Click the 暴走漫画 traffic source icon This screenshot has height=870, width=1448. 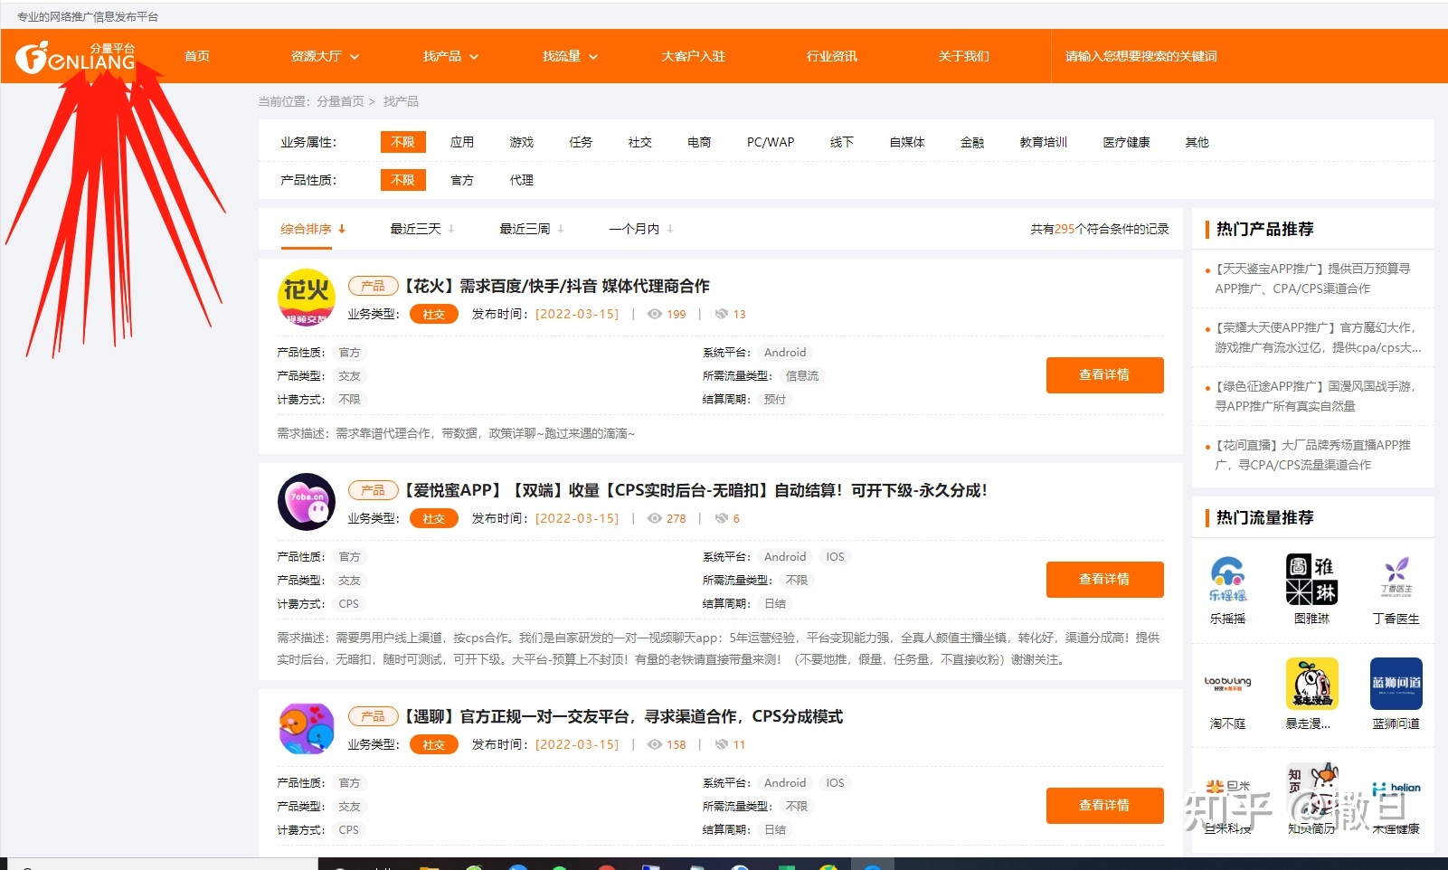point(1311,684)
